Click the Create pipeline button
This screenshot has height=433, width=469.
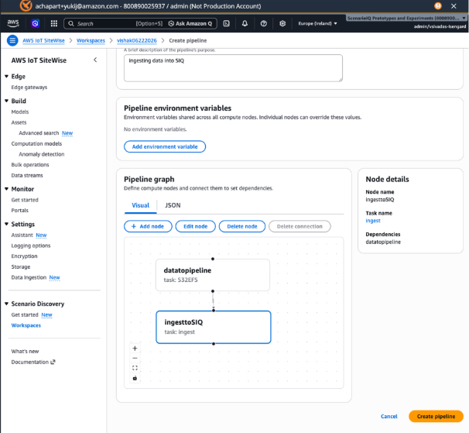[436, 416]
